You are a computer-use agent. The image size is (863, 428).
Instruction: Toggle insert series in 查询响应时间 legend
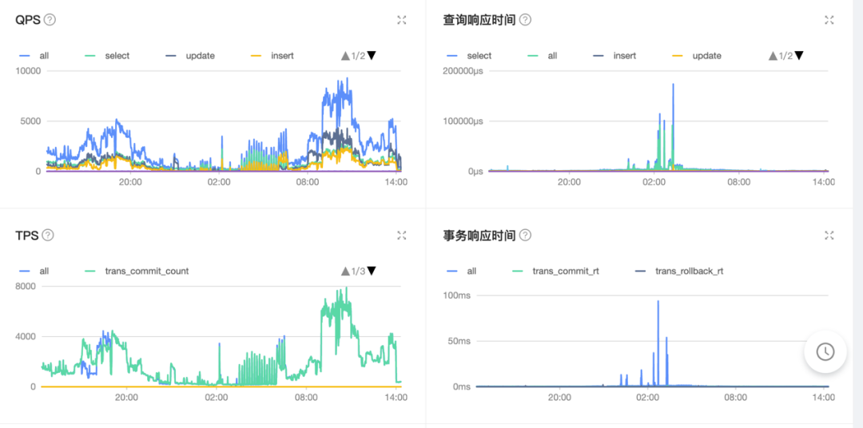(624, 56)
